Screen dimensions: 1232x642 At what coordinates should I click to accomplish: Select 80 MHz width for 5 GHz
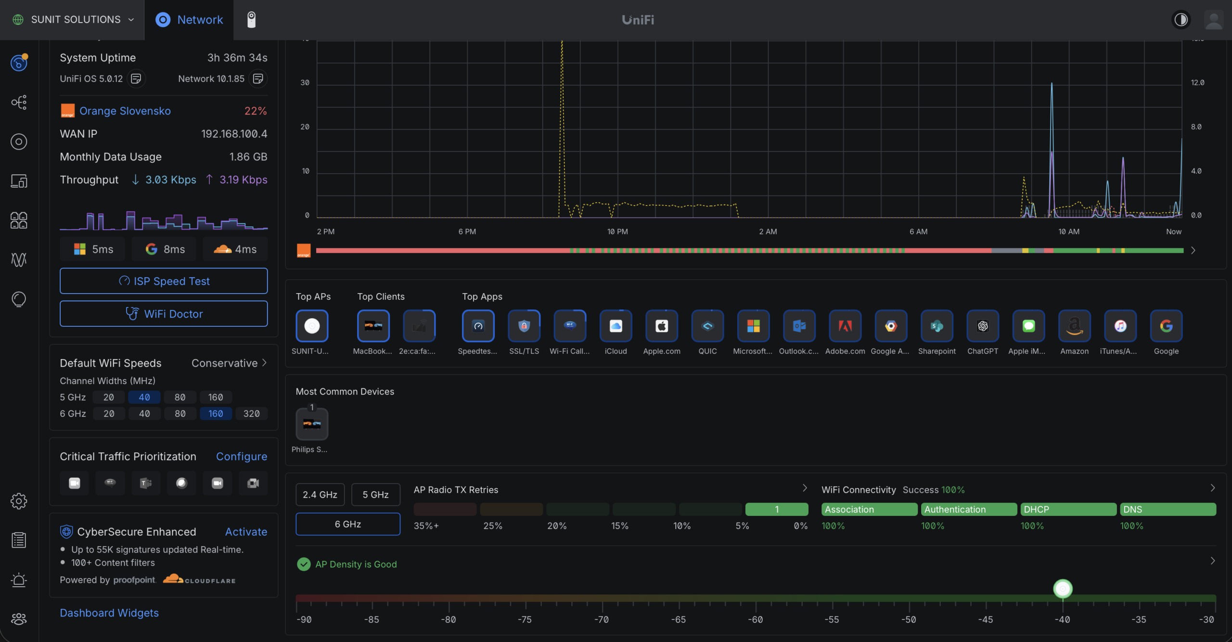(180, 397)
